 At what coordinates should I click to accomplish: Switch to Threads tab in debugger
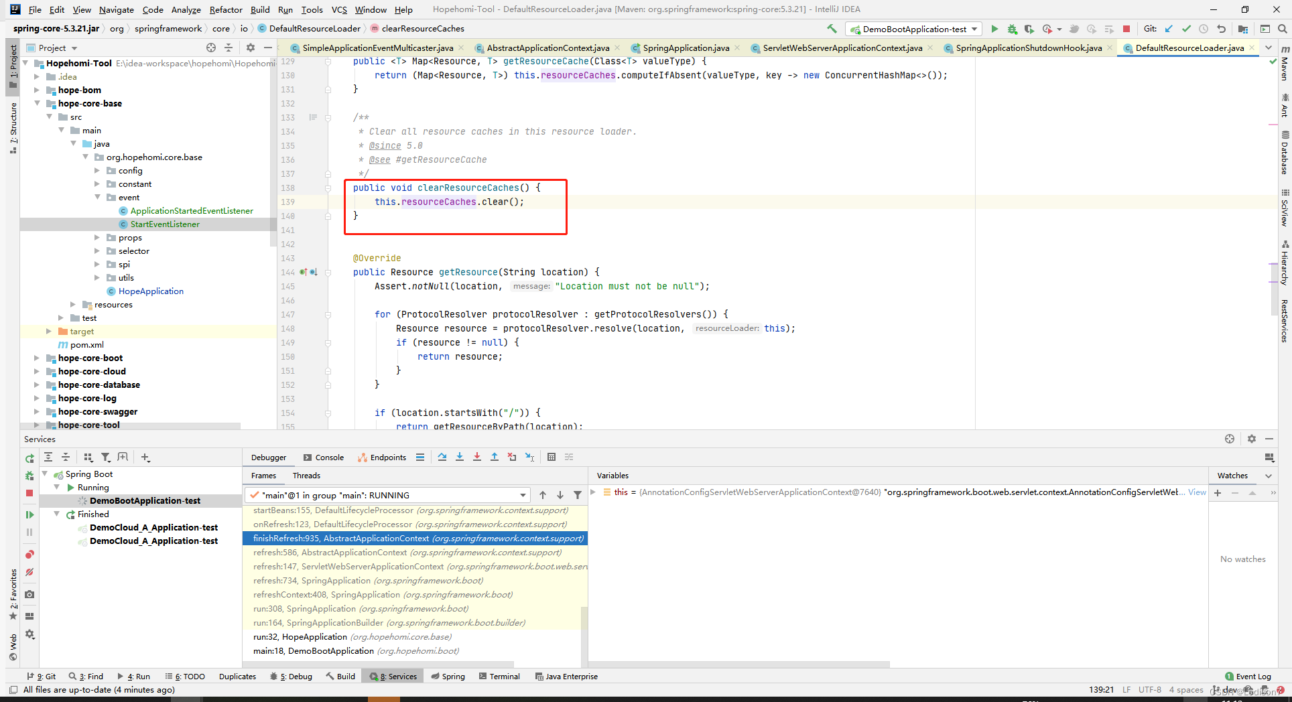point(306,476)
